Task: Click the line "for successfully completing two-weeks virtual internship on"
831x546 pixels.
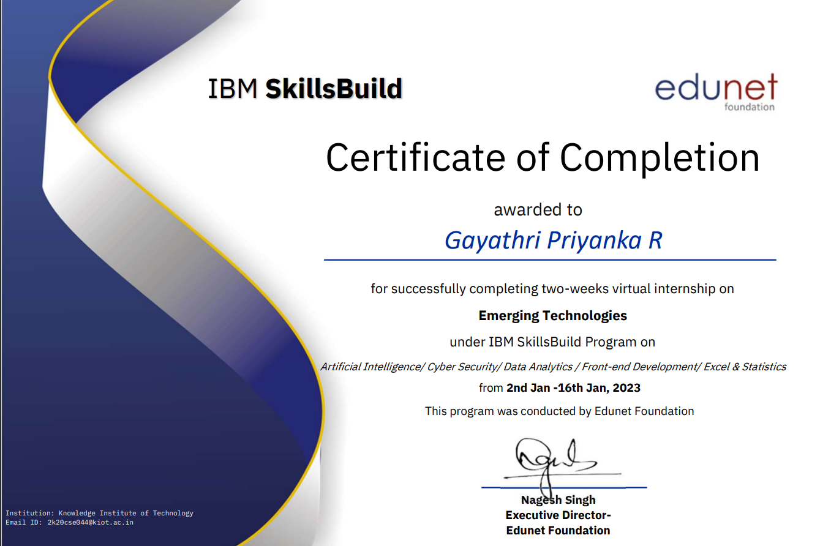Action: click(552, 288)
